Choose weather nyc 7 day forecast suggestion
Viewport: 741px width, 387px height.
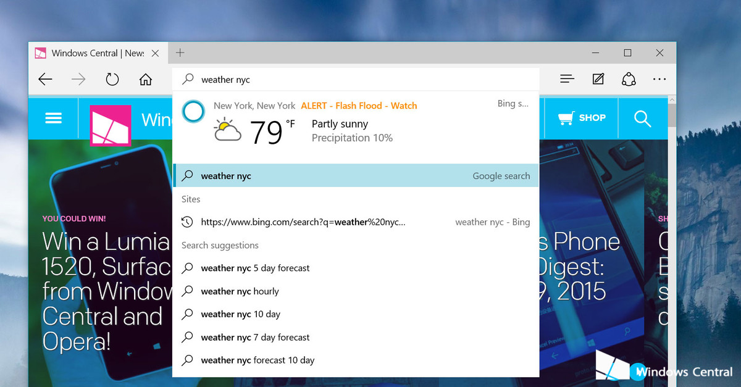tap(356, 338)
